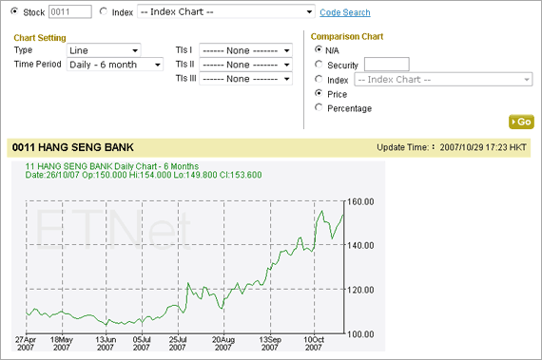Click the 120.00 axis label
The height and width of the screenshot is (360, 542).
pyautogui.click(x=360, y=290)
